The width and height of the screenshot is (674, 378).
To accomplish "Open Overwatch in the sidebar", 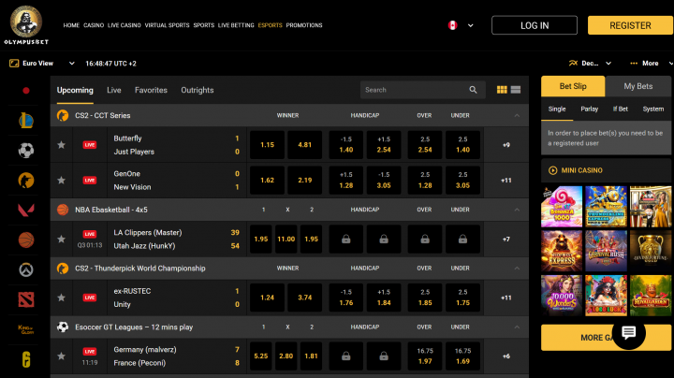I will [x=26, y=269].
